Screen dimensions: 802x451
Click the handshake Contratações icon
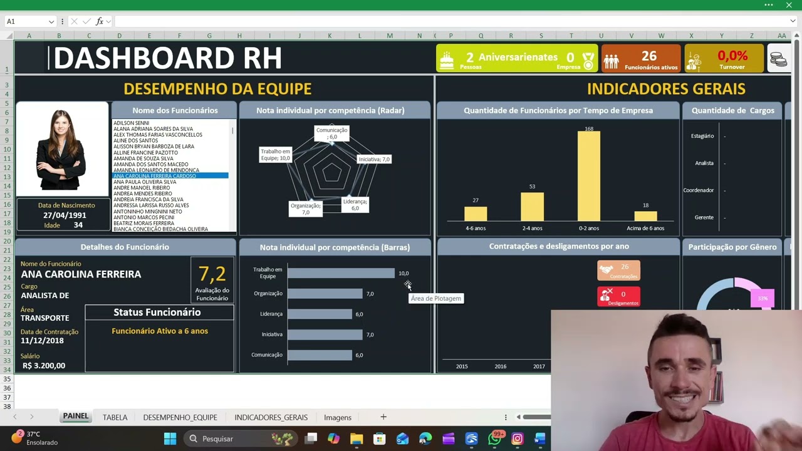606,270
